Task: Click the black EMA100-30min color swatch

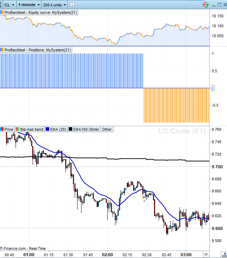Action: [70, 129]
